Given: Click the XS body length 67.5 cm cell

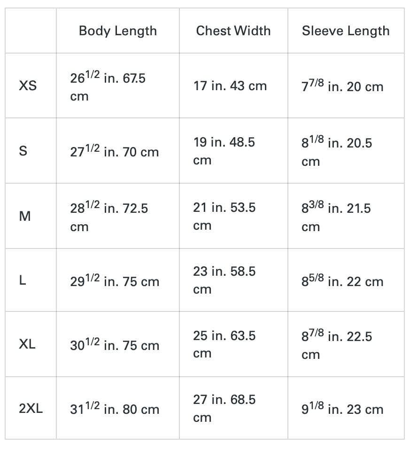Looking at the screenshot, I should click(108, 87).
